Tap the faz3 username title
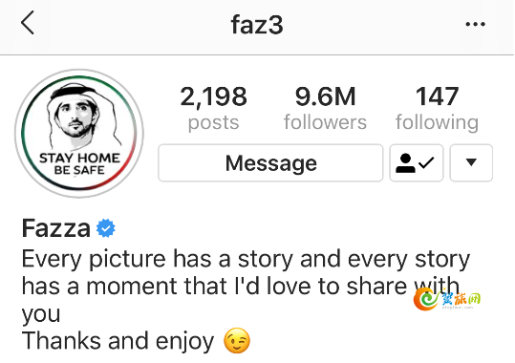515x363 pixels. click(x=257, y=25)
